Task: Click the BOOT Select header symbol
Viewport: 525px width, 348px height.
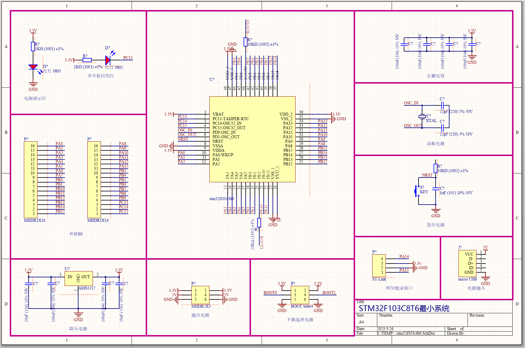Action: tap(300, 295)
